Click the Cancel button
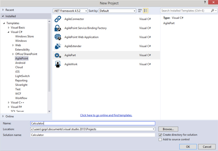This screenshot has height=151, width=218. 207,147
